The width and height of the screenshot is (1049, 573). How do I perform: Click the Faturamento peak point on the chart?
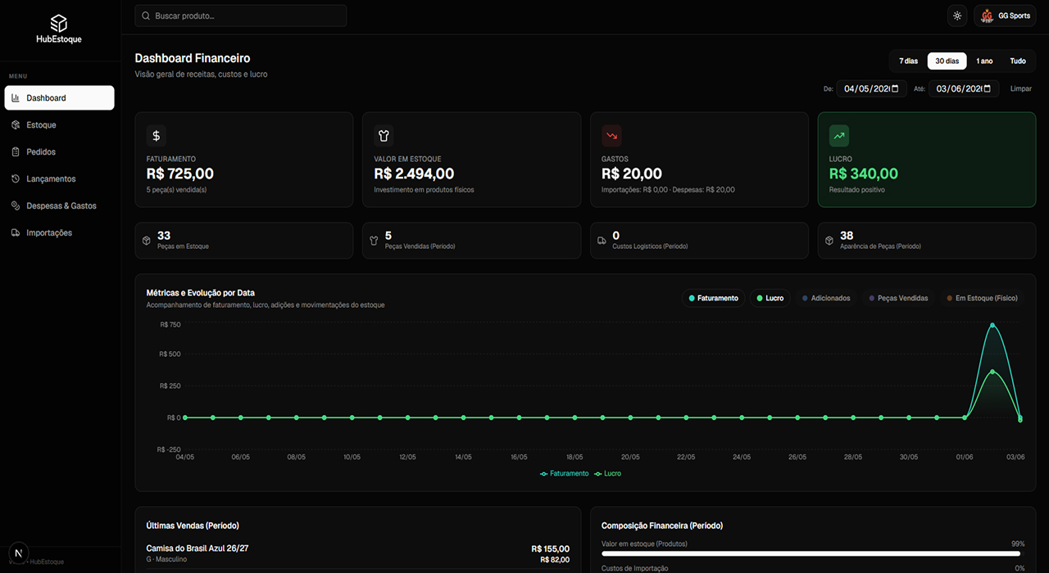point(992,325)
